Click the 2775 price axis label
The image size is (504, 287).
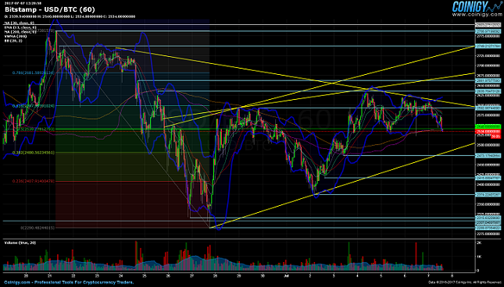(x=488, y=37)
